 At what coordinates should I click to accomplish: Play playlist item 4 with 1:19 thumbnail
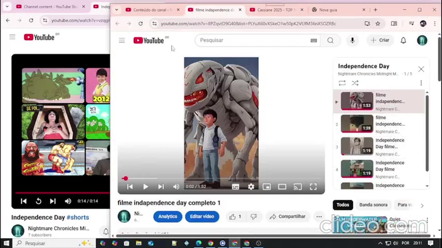click(379, 169)
